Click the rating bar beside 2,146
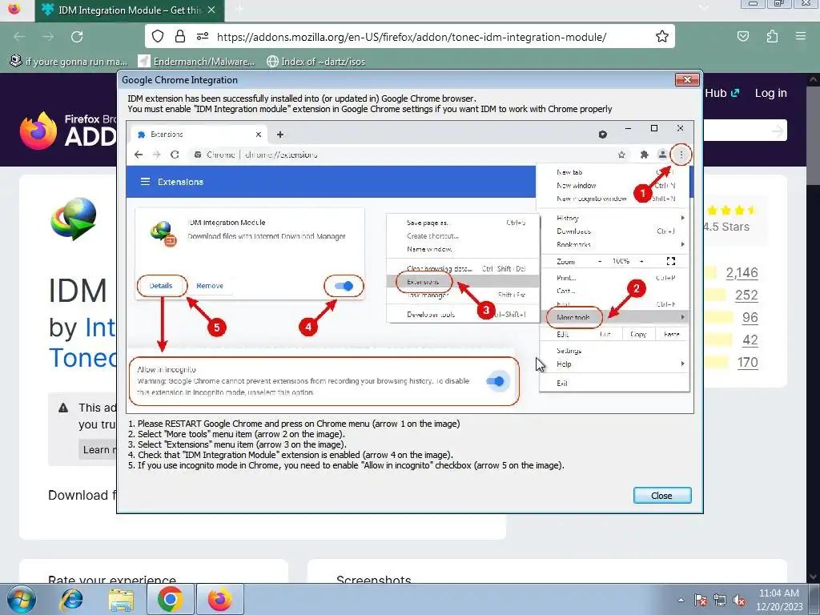 click(x=710, y=273)
